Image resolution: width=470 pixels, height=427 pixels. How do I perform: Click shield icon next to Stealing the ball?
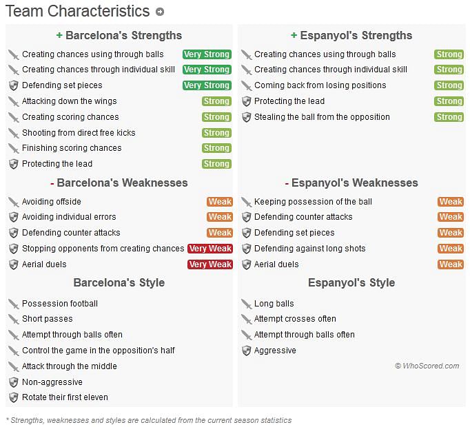[x=246, y=117]
